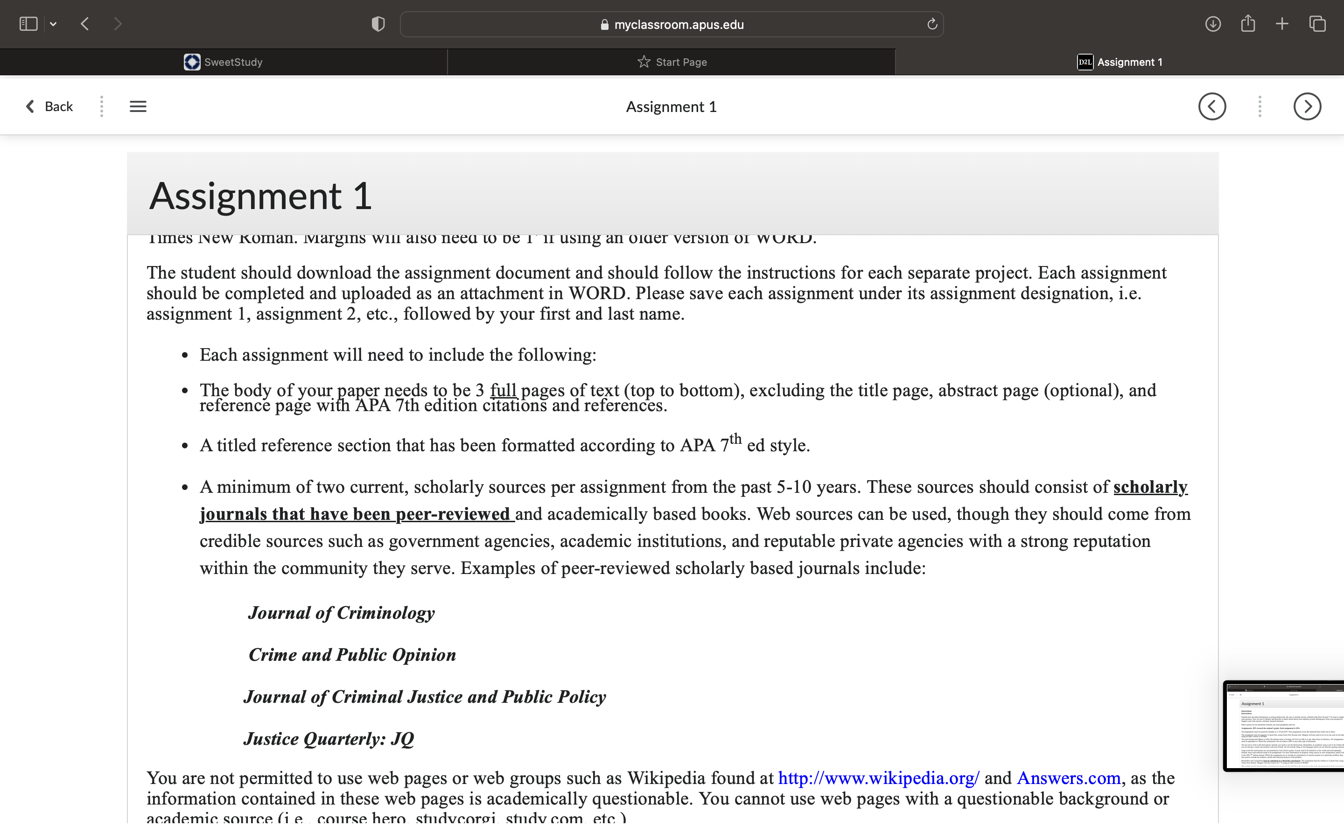This screenshot has height=840, width=1344.
Task: Click the screenshot preview thumbnail
Action: [1284, 726]
